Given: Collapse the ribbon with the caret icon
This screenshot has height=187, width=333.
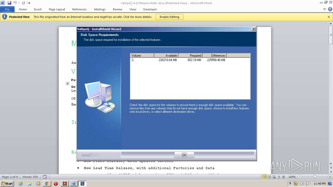Looking at the screenshot, I should point(324,9).
